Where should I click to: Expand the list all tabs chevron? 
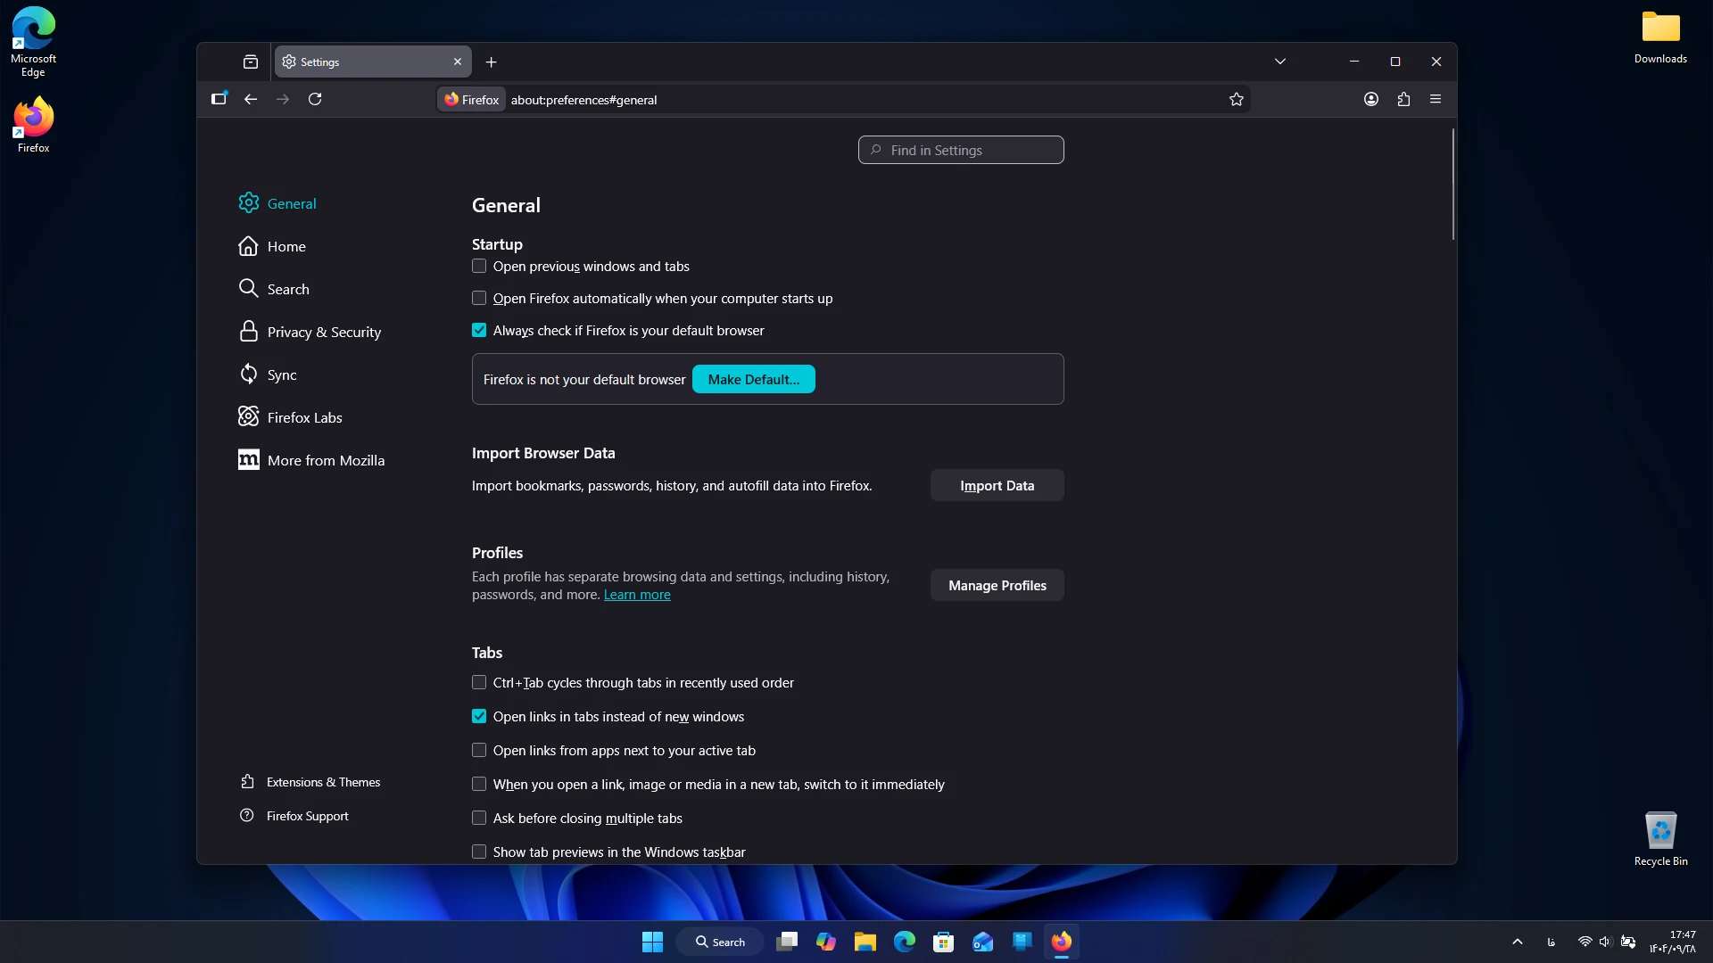[x=1280, y=62]
